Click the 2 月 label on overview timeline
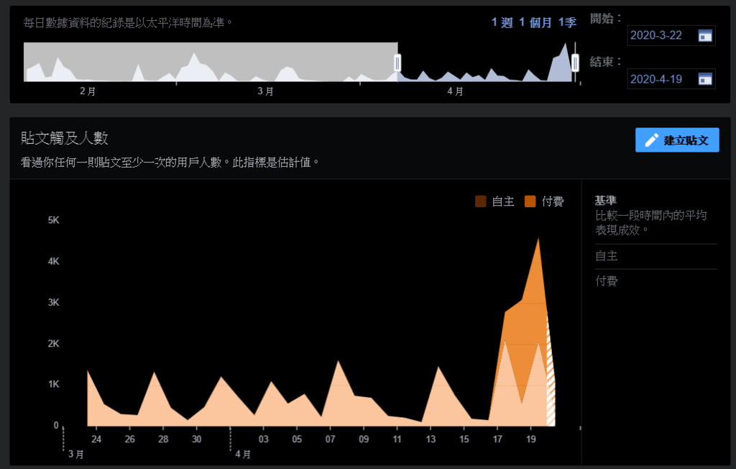 tap(88, 91)
